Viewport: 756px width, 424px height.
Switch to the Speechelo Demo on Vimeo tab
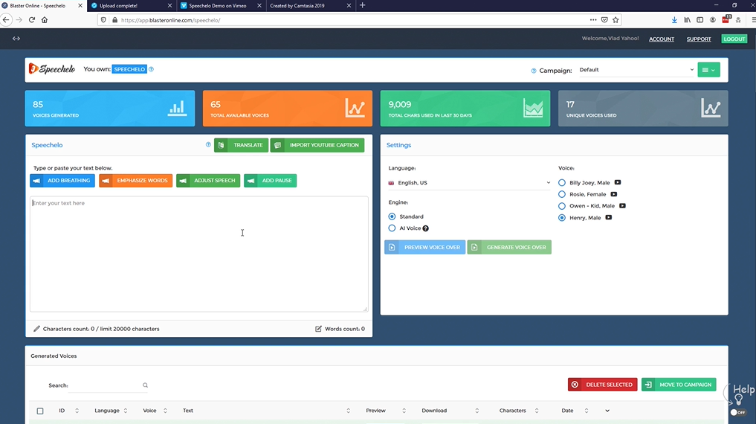click(x=221, y=5)
